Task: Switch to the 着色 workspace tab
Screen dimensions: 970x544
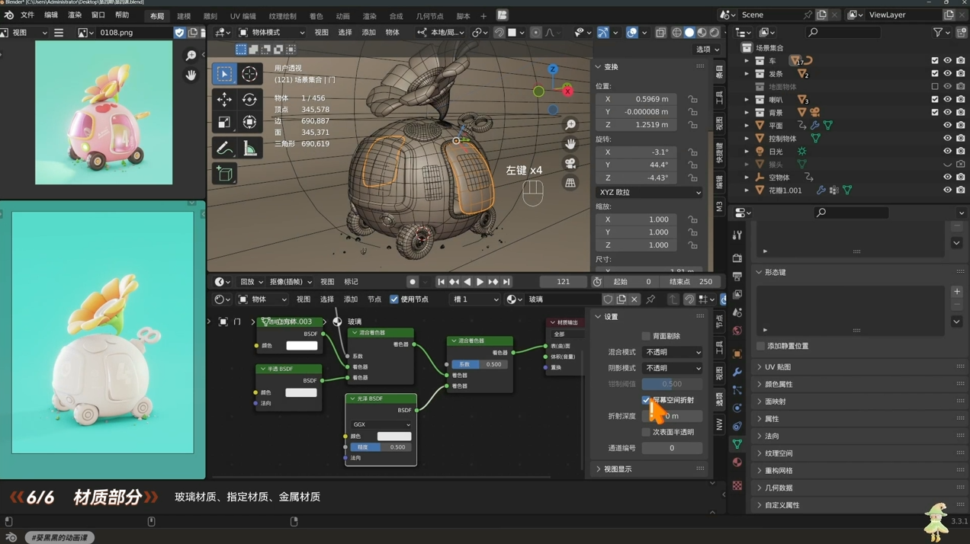Action: 316,16
